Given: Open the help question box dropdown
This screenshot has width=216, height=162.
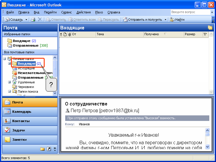Looking at the screenshot, I should pyautogui.click(x=212, y=12).
